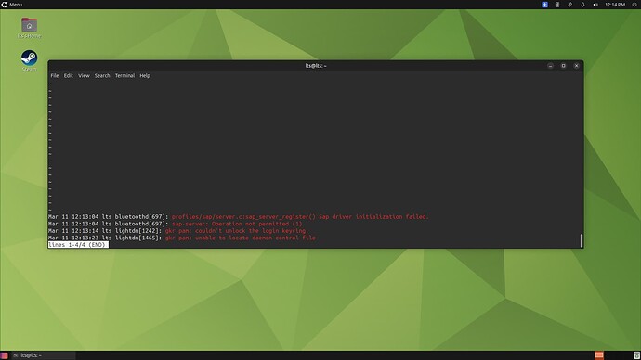
Task: Click the orange workspace switcher icon
Action: click(x=599, y=355)
